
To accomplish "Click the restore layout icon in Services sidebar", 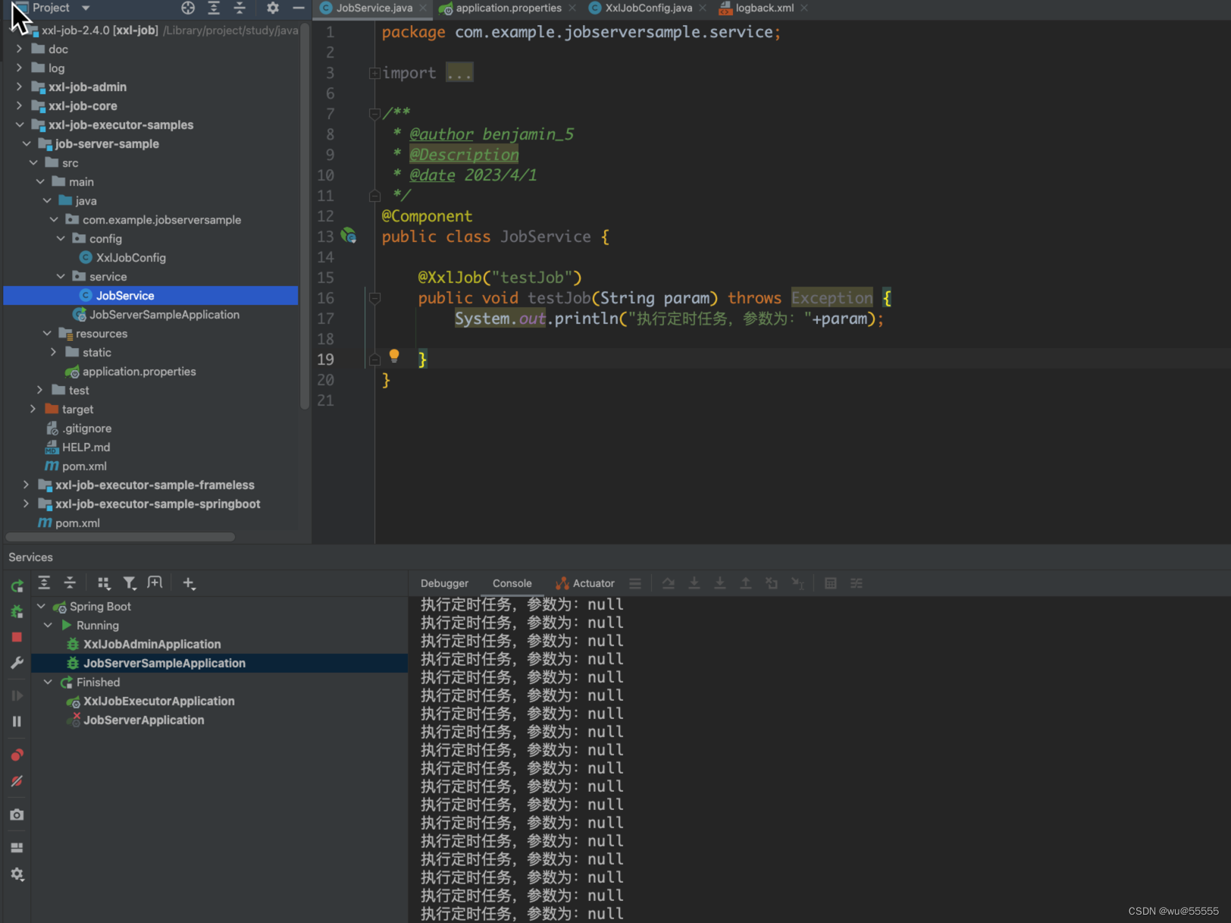I will pyautogui.click(x=17, y=848).
